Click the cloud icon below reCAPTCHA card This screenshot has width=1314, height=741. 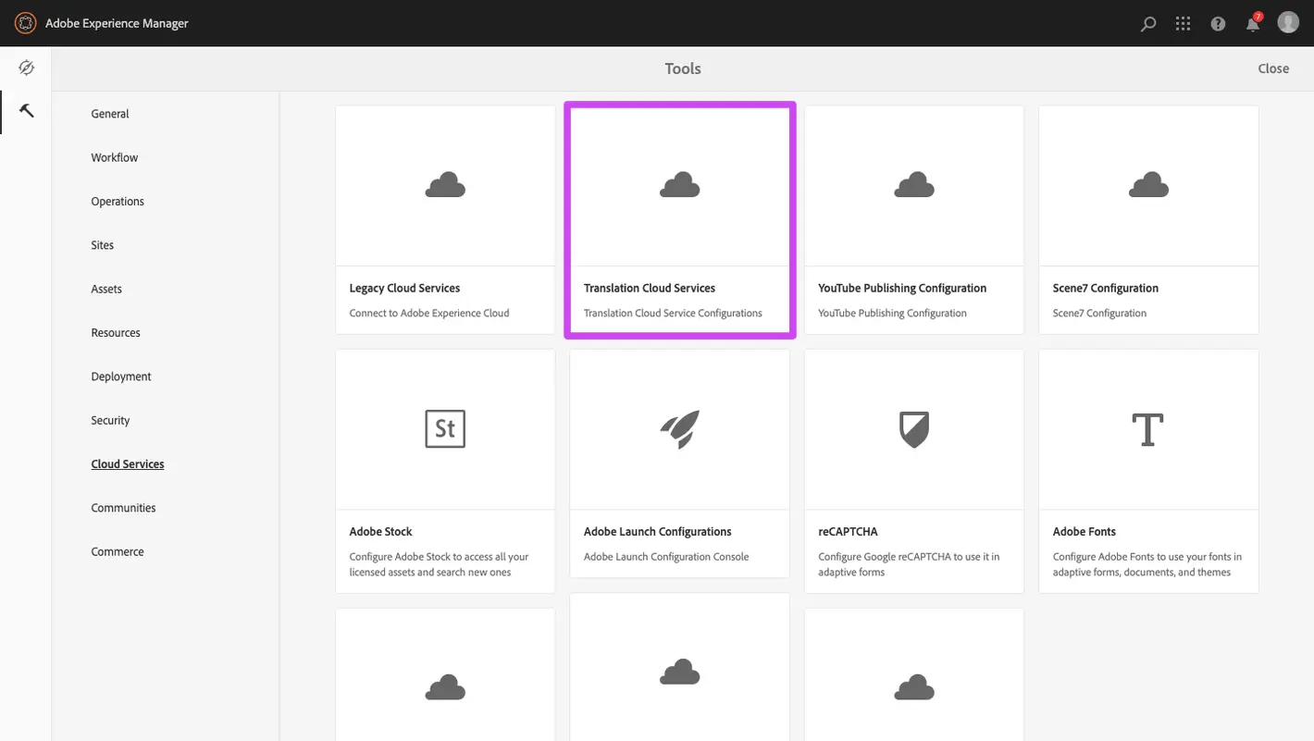tap(914, 687)
